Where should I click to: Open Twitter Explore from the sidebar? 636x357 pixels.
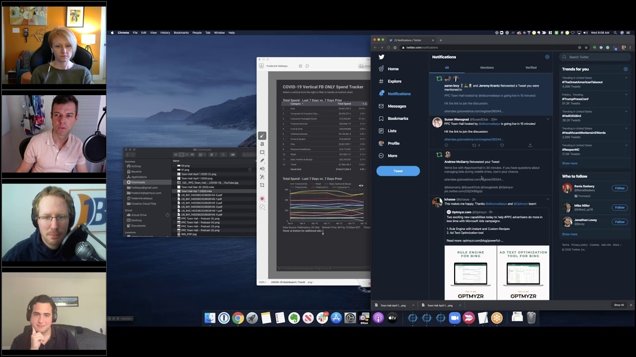click(x=394, y=81)
